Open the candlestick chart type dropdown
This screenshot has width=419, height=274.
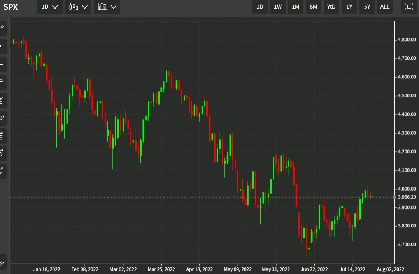click(x=78, y=7)
